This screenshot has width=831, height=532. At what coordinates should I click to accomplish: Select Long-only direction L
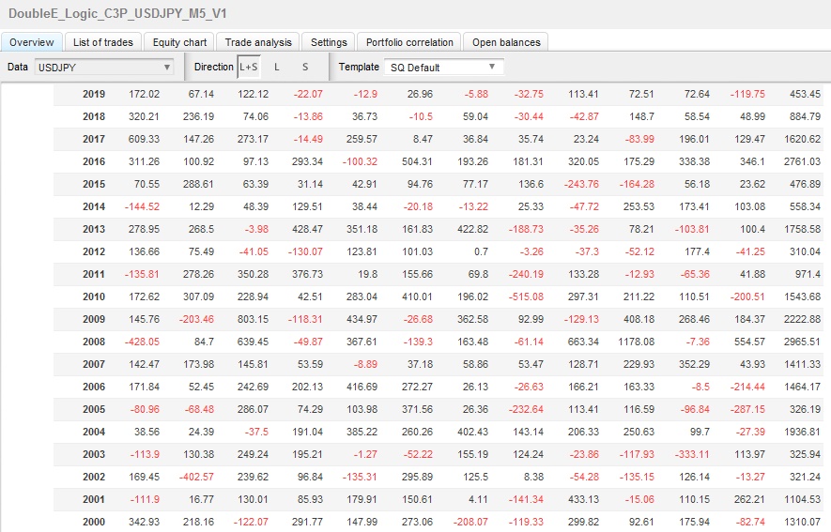click(x=277, y=67)
